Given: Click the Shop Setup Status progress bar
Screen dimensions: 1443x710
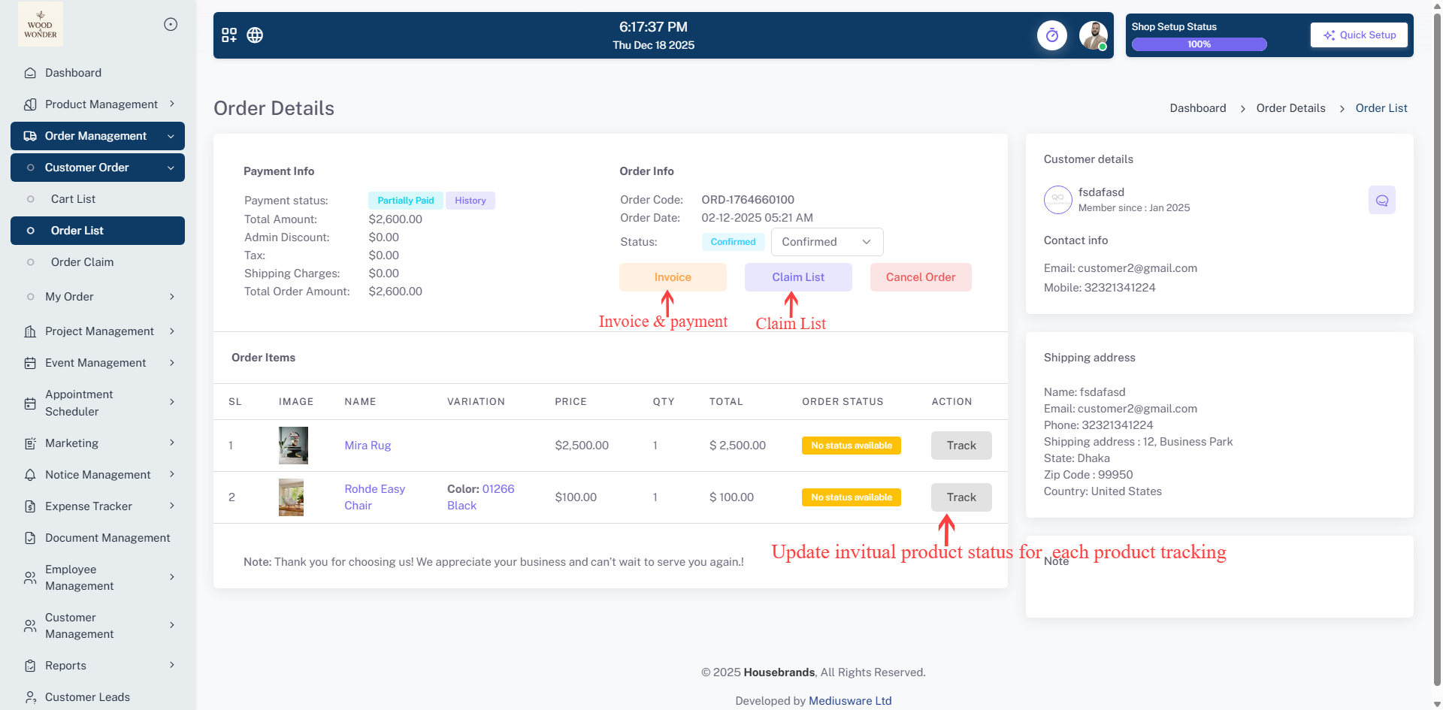Looking at the screenshot, I should (x=1199, y=44).
